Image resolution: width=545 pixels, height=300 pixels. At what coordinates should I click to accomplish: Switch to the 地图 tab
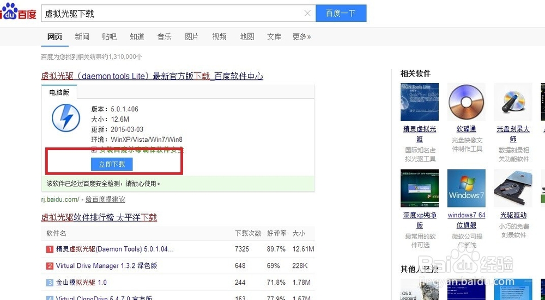pos(247,37)
